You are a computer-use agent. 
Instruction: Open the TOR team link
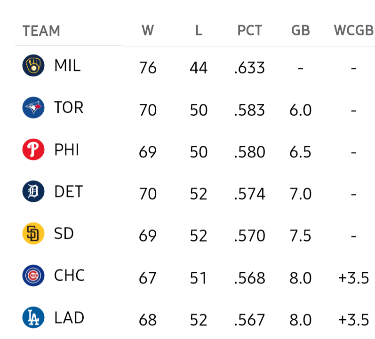69,108
